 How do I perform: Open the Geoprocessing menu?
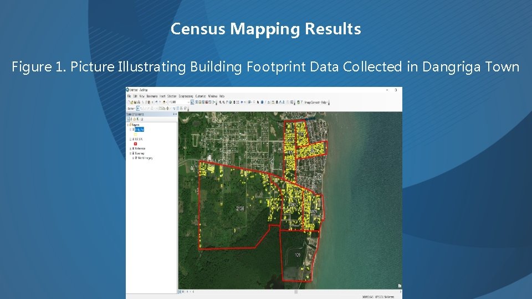186,96
